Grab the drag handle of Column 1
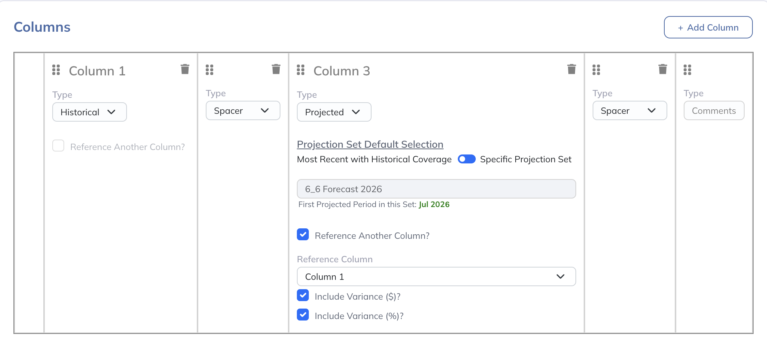This screenshot has height=347, width=767. [x=56, y=70]
